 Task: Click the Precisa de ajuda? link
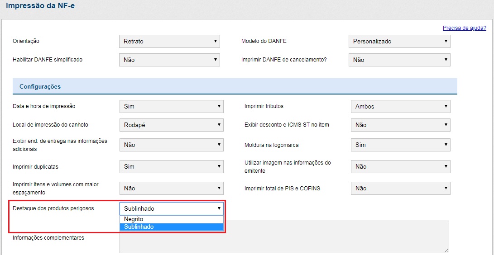pos(464,28)
